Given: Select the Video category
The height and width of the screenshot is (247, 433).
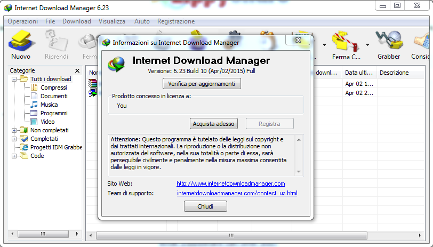Looking at the screenshot, I should [x=47, y=122].
